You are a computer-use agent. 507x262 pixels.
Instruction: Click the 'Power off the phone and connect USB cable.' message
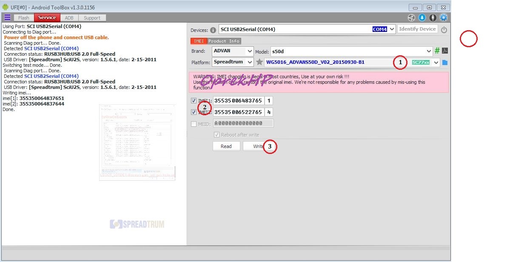pyautogui.click(x=57, y=37)
